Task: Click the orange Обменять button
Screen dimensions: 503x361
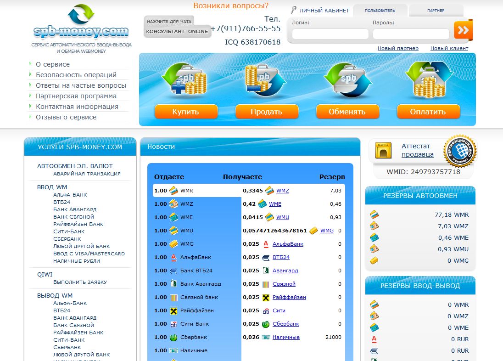Action: (348, 112)
